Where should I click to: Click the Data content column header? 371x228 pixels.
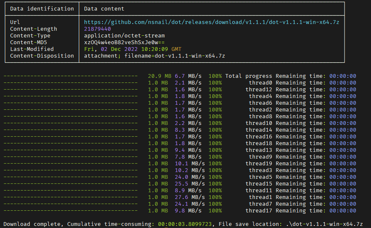[x=104, y=9]
